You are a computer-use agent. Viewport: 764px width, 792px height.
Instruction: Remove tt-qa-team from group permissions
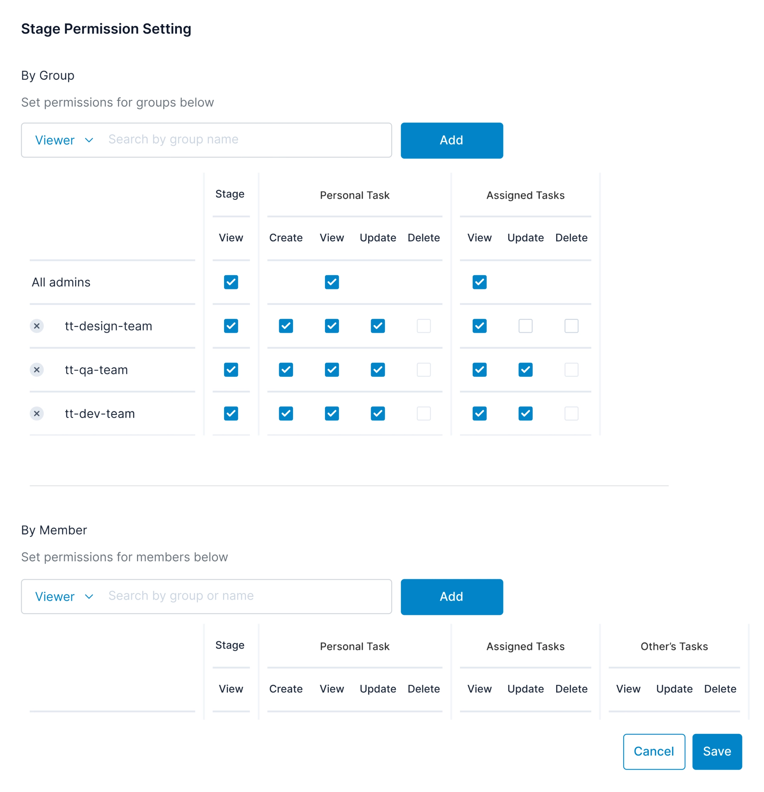(37, 369)
